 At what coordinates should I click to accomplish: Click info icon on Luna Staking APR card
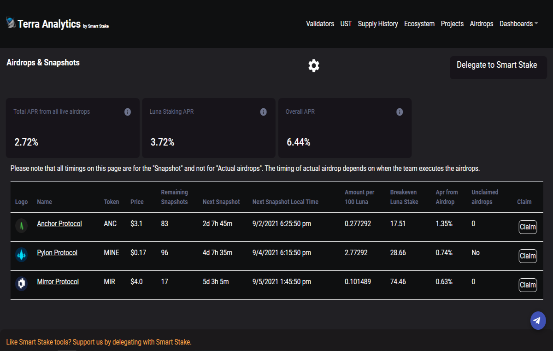(264, 112)
